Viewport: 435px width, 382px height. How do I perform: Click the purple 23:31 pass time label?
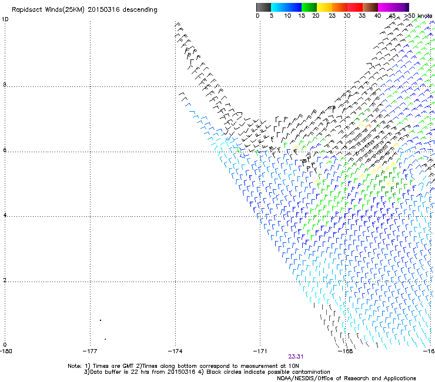point(296,357)
